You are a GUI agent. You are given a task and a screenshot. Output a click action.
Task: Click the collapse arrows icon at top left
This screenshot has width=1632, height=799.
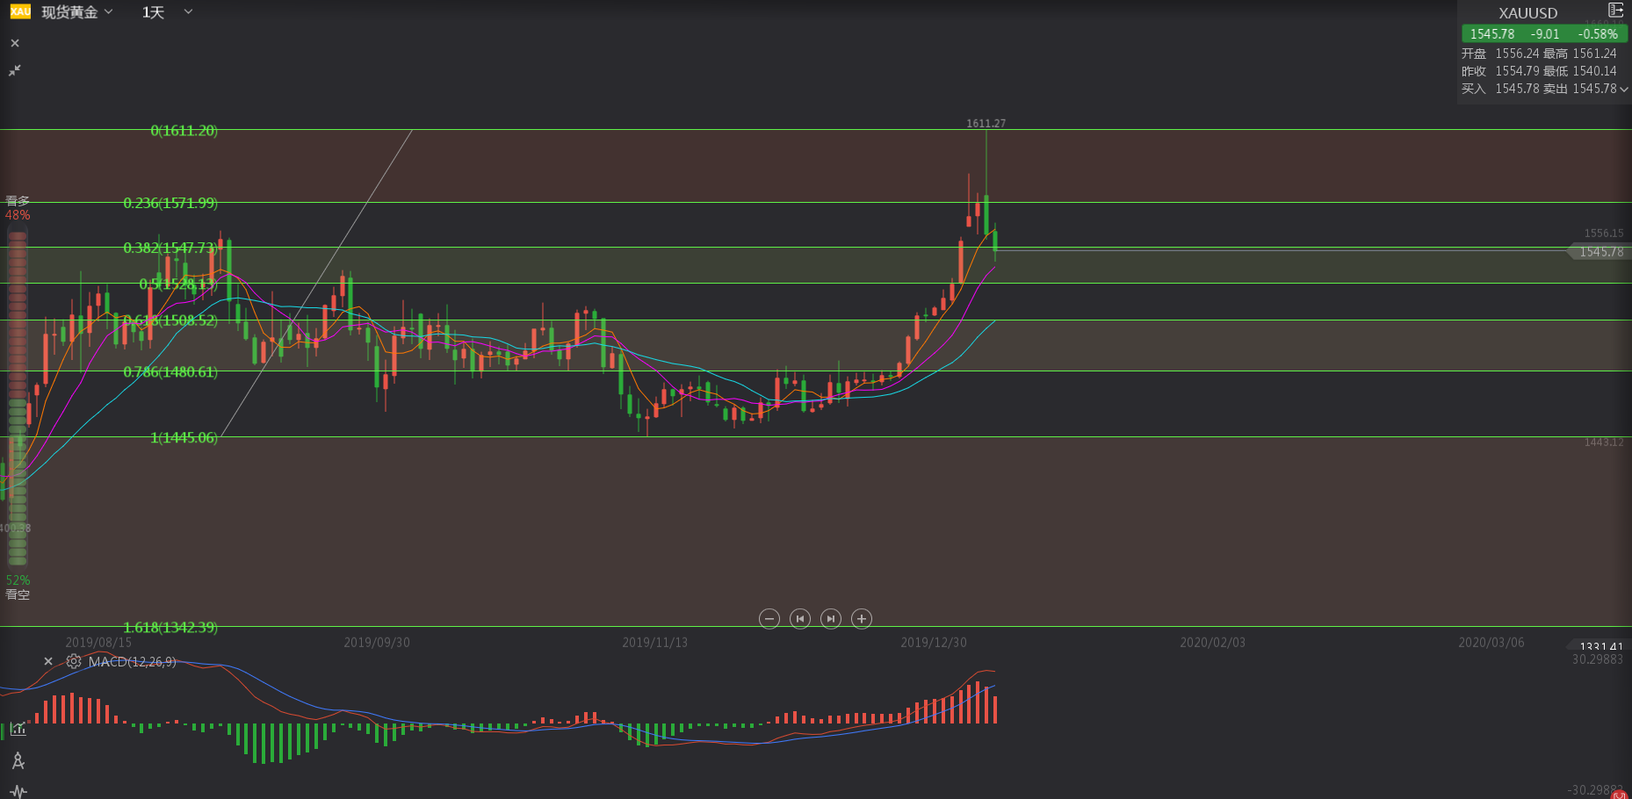point(15,70)
